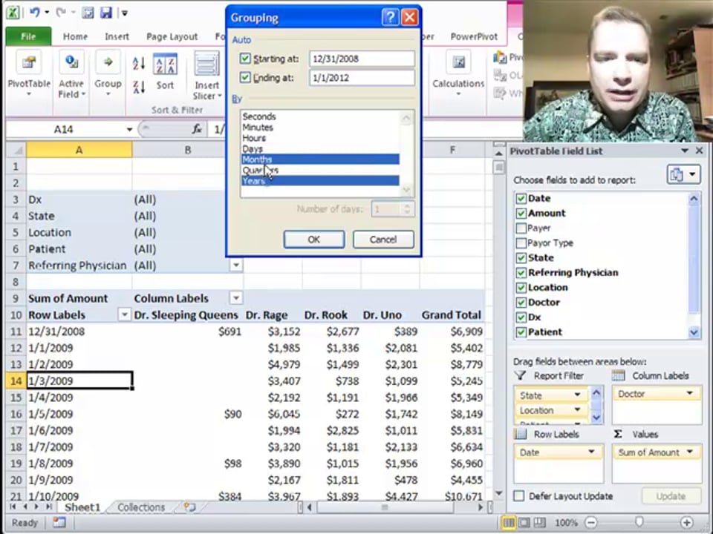
Task: Open the Home ribbon tab
Action: click(x=75, y=36)
